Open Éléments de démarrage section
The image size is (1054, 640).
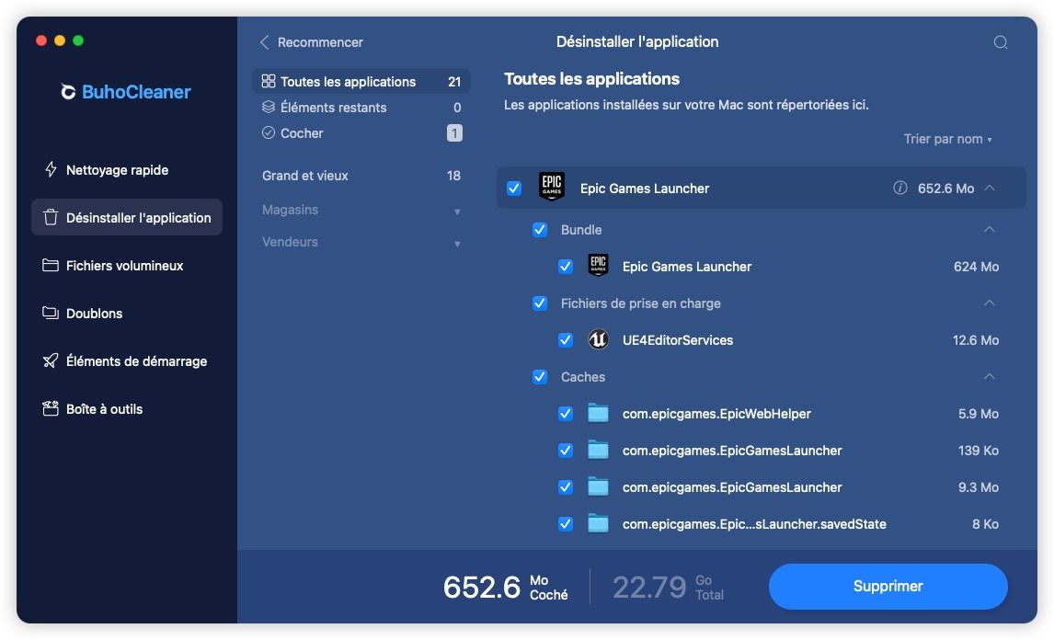[x=126, y=360]
